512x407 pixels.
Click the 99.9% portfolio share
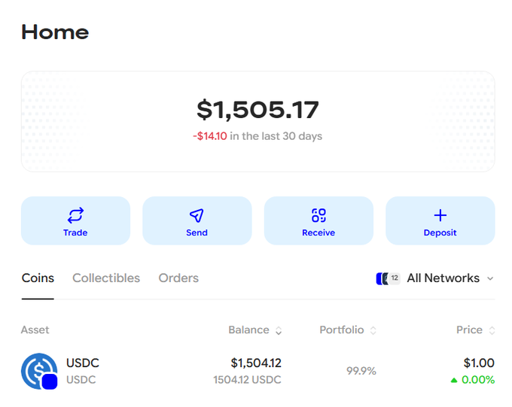point(361,371)
